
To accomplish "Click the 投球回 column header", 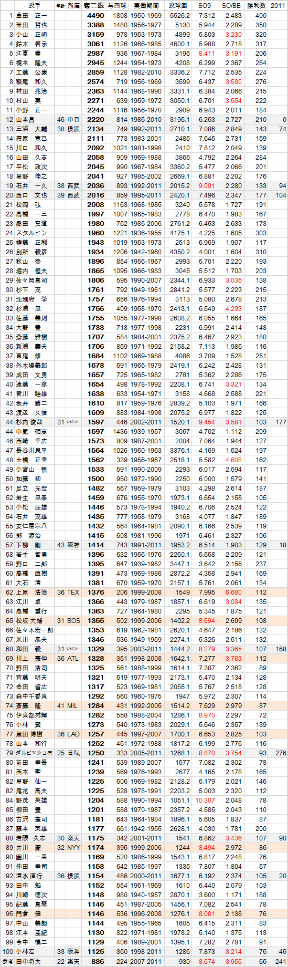I will pyautogui.click(x=178, y=6).
